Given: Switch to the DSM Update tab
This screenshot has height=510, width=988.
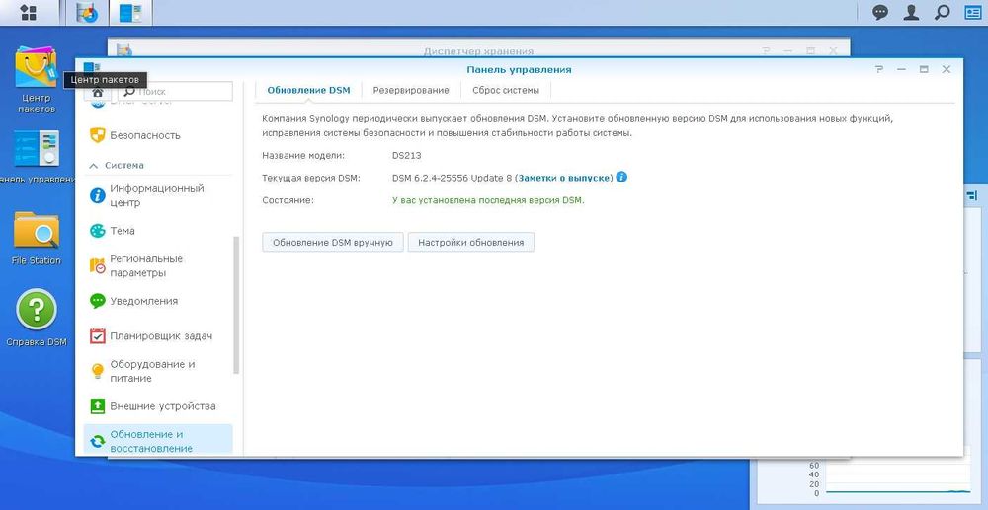Looking at the screenshot, I should (308, 90).
